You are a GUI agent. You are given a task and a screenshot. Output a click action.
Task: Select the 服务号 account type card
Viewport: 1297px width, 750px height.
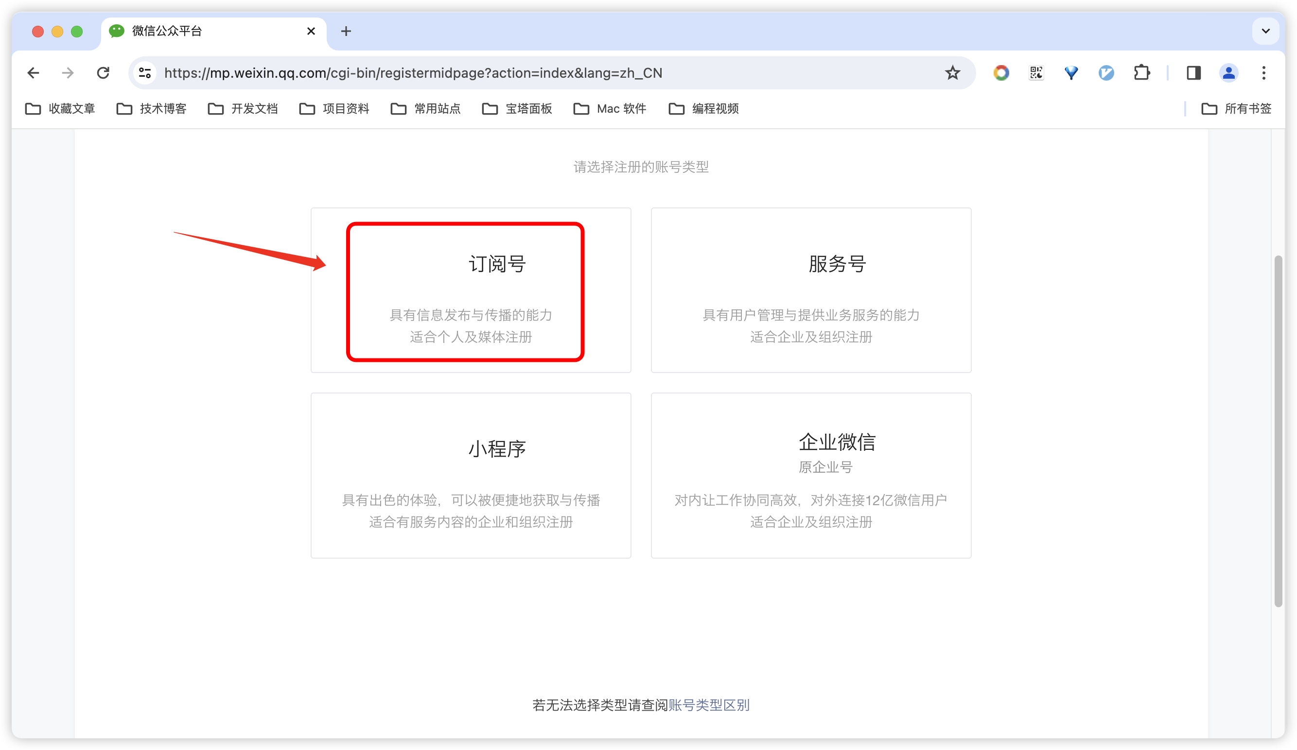click(811, 290)
